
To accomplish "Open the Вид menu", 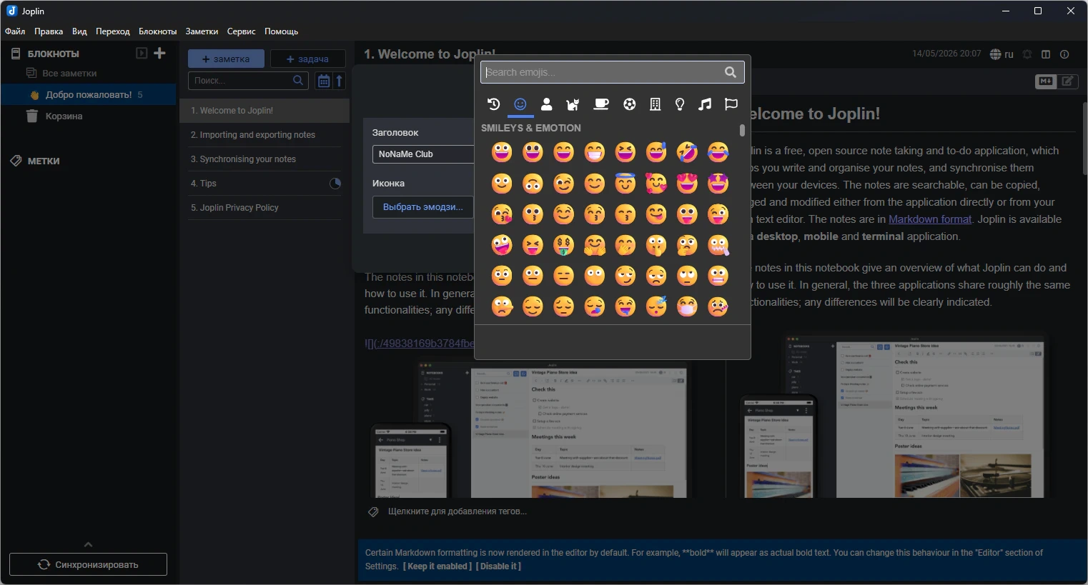I will coord(79,31).
